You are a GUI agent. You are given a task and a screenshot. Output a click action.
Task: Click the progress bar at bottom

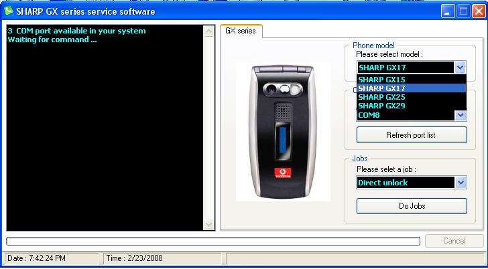(x=213, y=241)
